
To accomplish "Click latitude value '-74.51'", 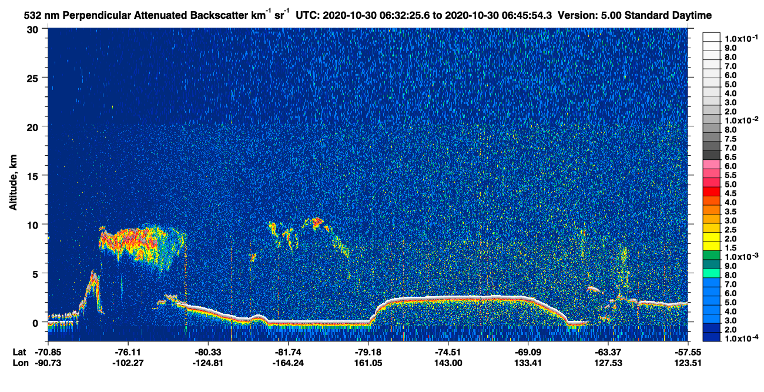I will (448, 352).
